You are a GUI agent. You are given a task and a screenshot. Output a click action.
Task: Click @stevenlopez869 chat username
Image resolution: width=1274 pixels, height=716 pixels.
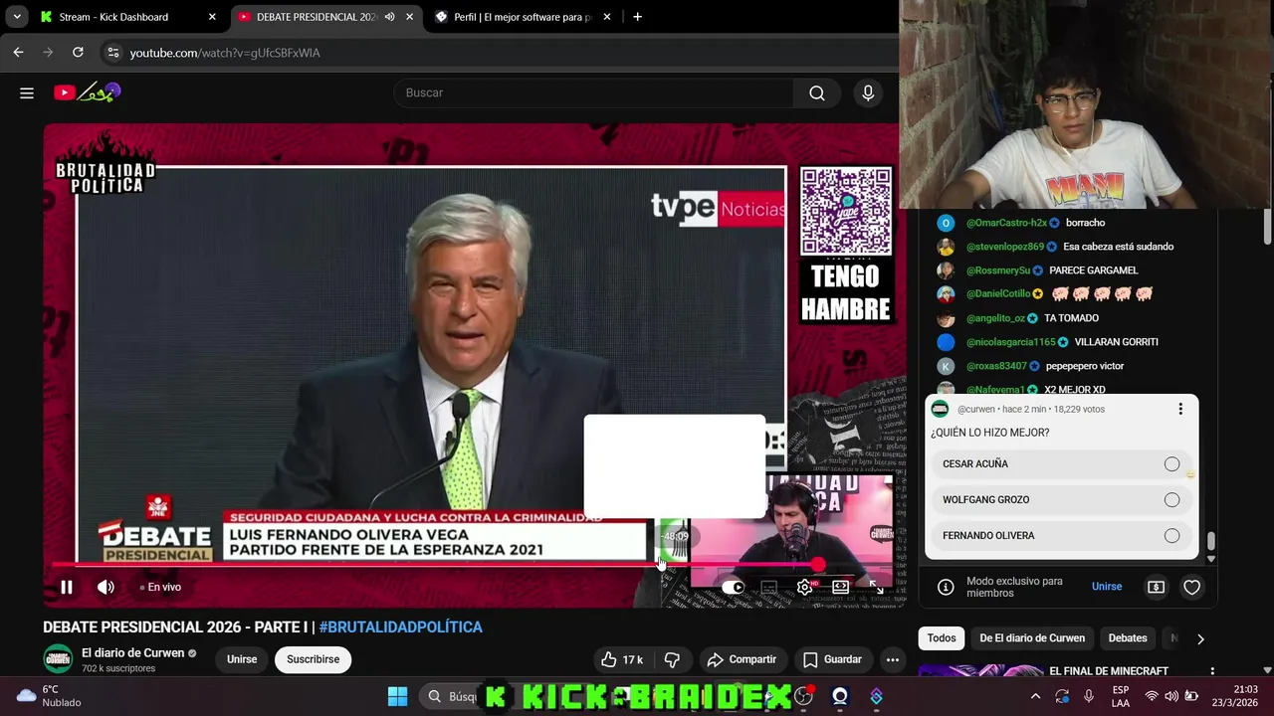pos(1004,247)
